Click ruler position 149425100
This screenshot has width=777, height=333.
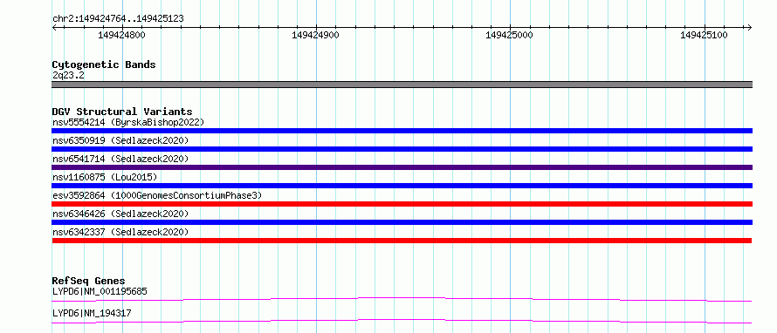(704, 35)
